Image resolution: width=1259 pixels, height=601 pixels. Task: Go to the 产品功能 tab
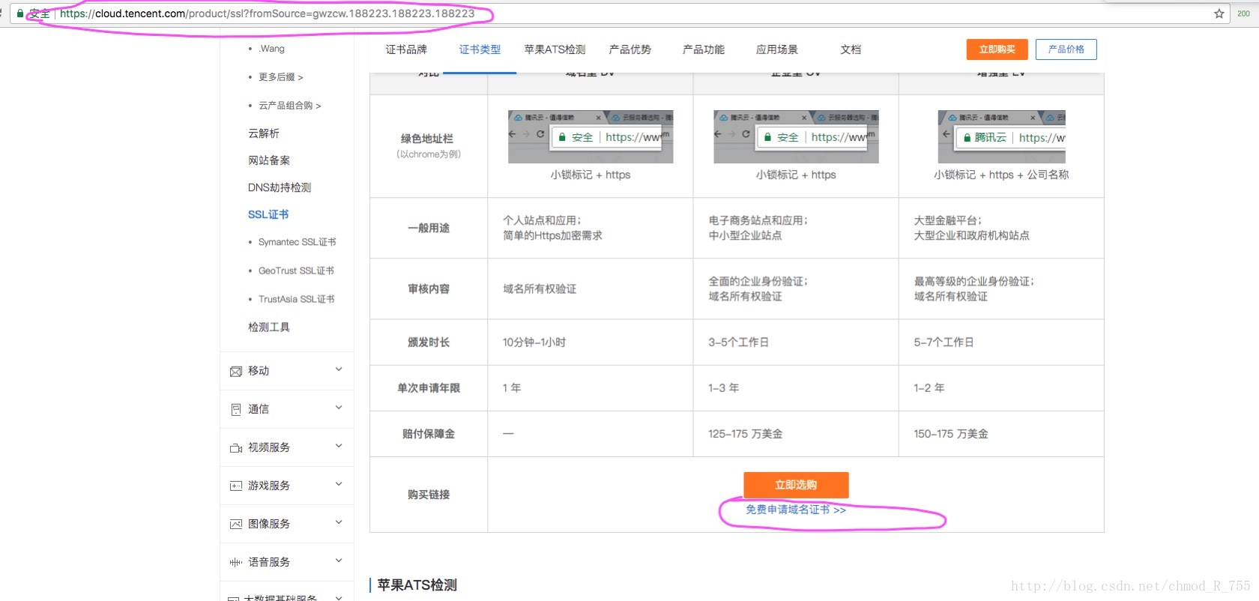[x=704, y=49]
